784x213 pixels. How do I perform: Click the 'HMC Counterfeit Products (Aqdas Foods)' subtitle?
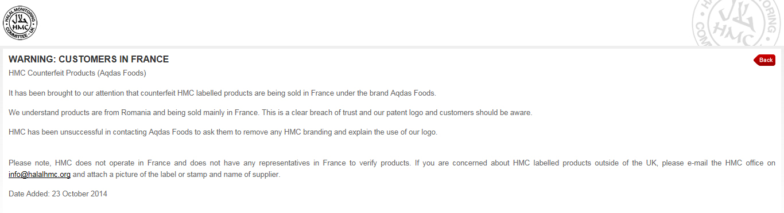pyautogui.click(x=77, y=73)
